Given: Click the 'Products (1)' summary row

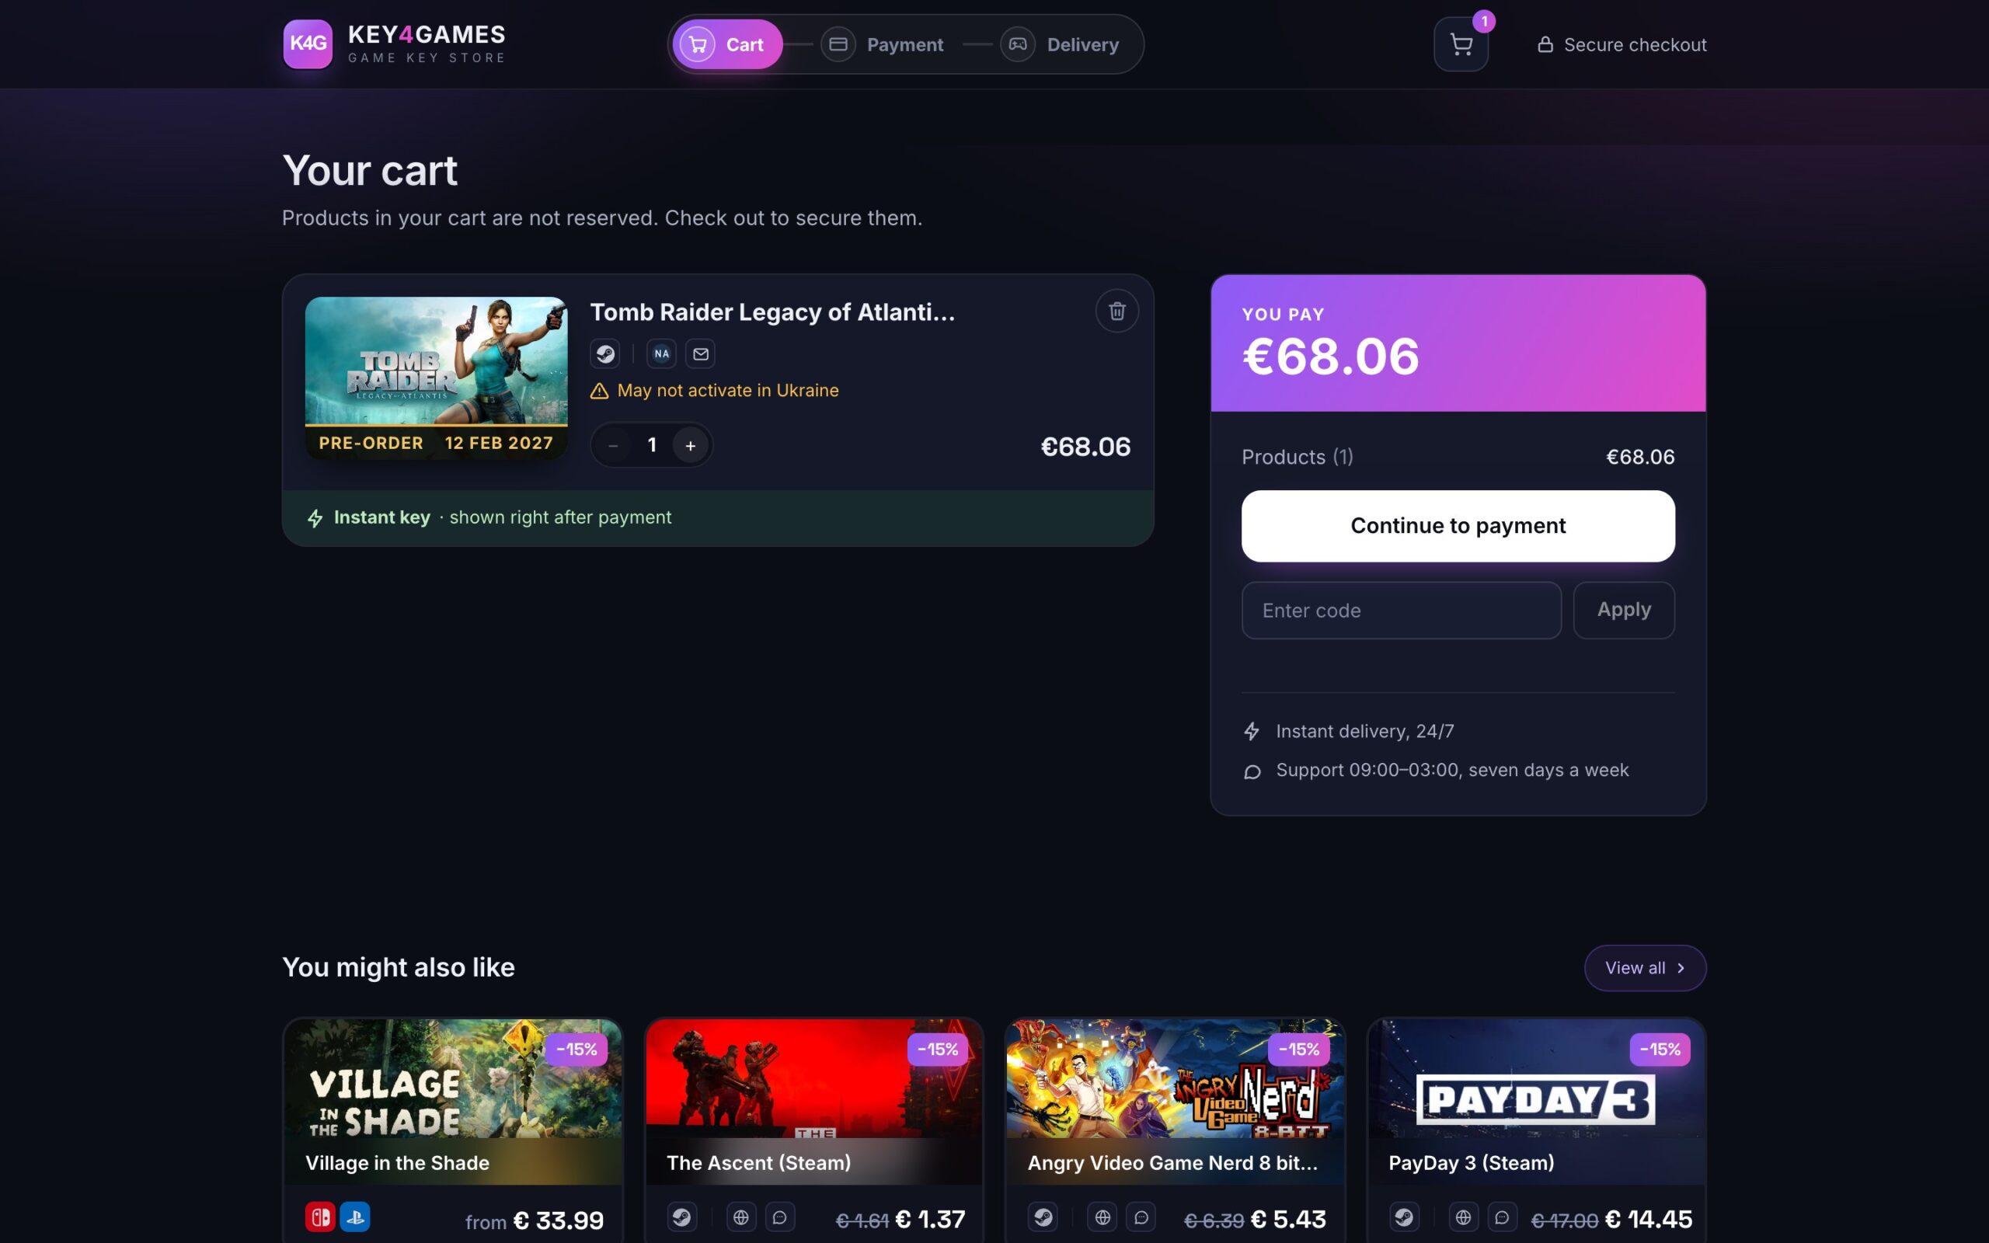Looking at the screenshot, I should click(x=1458, y=457).
